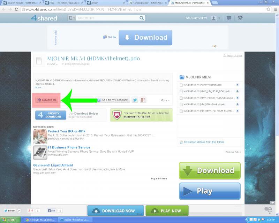This screenshot has height=223, width=279.
Task: Switch to Adobe Photoshop CS in the taskbar
Action: pos(74,220)
